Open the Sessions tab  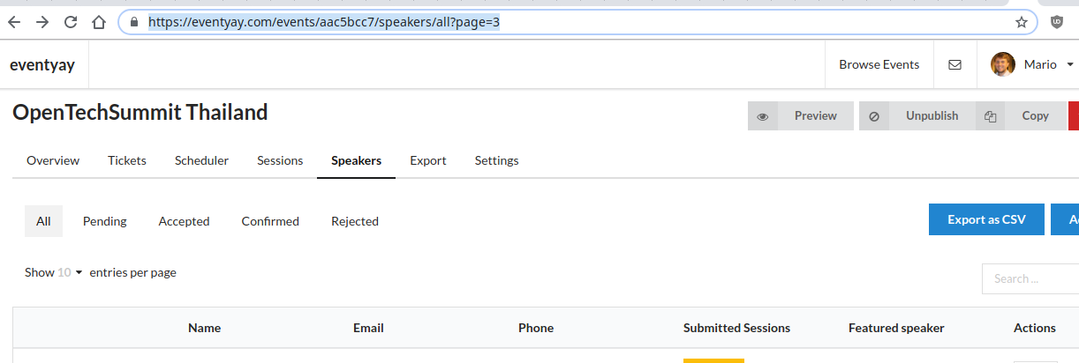280,160
